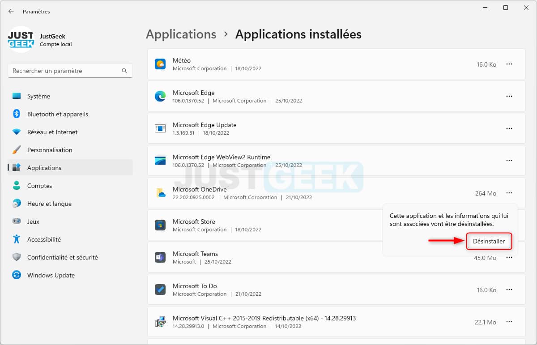Confirm with the Désinstaller button
Viewport: 537px width, 345px height.
(489, 241)
